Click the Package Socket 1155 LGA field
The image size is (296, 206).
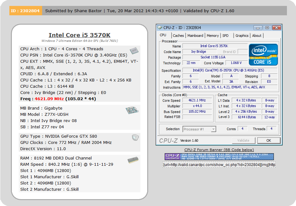point(215,57)
